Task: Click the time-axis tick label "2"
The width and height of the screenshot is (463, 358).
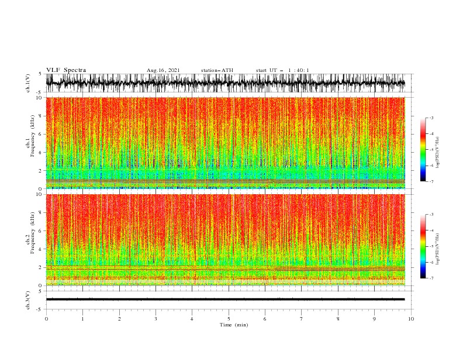Action: coord(119,319)
